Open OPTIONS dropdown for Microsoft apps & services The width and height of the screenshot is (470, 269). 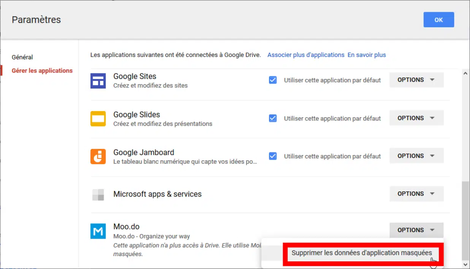tap(416, 194)
